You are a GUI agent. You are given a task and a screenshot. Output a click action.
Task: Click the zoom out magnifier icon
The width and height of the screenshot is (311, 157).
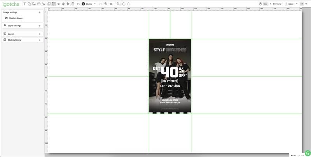[x=118, y=4]
